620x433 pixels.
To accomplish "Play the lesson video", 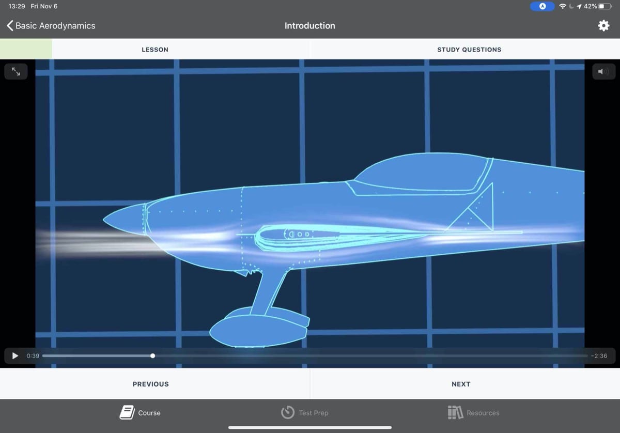I will coord(15,356).
